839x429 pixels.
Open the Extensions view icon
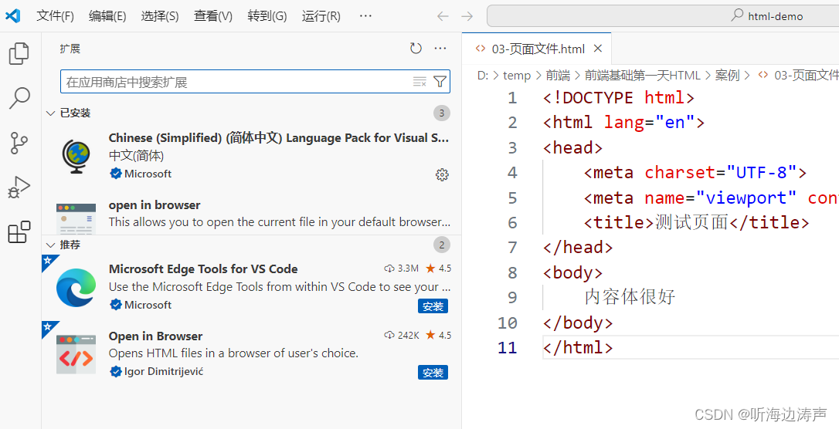click(20, 232)
